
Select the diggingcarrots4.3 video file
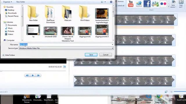pos(102,31)
